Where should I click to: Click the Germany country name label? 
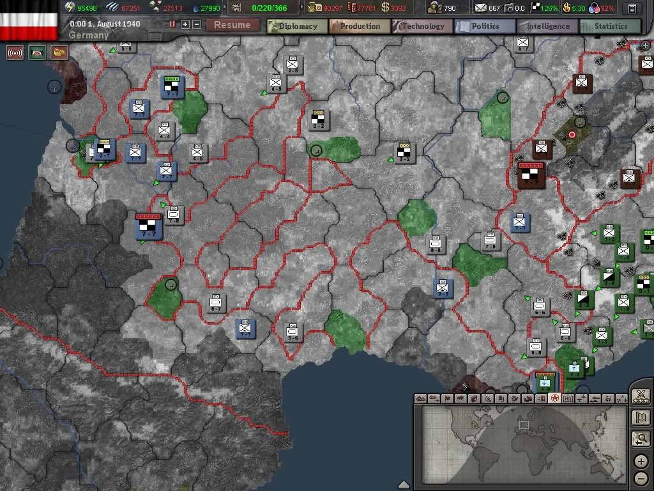pyautogui.click(x=89, y=35)
